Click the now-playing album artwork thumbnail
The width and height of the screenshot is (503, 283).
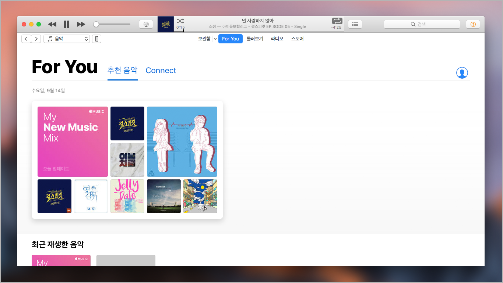pos(166,24)
